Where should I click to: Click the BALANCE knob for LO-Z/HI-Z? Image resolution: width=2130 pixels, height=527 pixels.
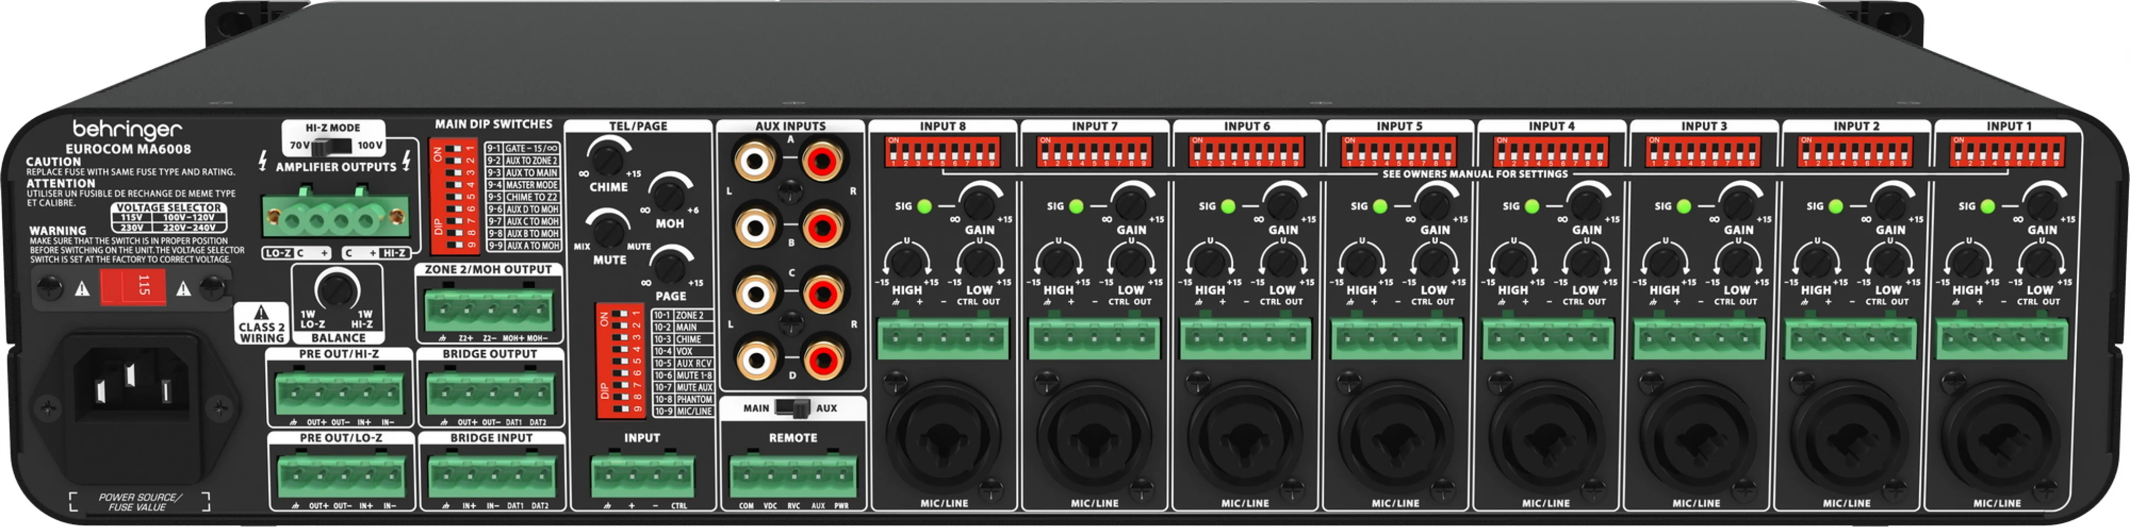(x=336, y=289)
